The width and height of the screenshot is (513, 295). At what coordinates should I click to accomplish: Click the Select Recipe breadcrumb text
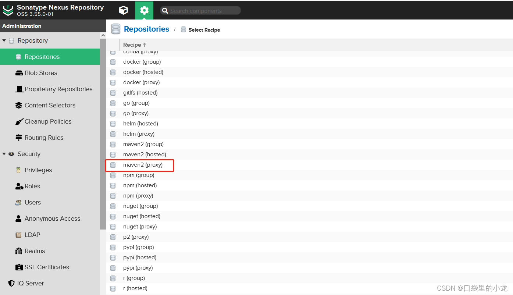[204, 30]
